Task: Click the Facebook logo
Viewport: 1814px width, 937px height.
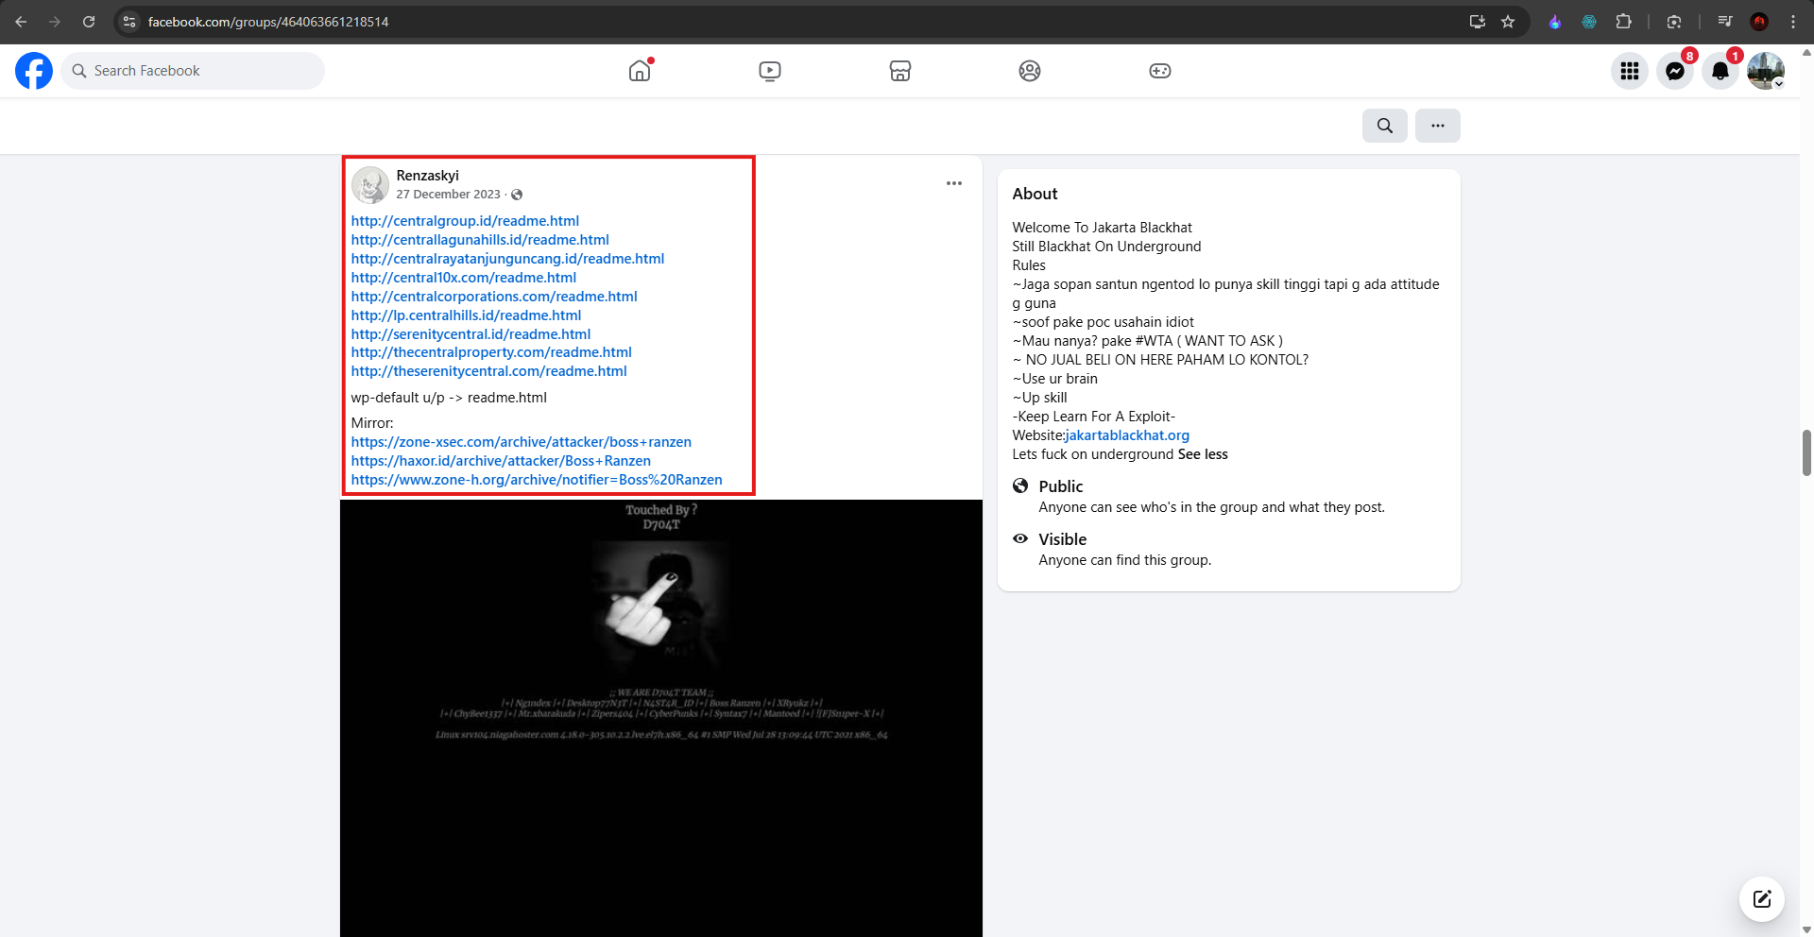Action: (34, 71)
